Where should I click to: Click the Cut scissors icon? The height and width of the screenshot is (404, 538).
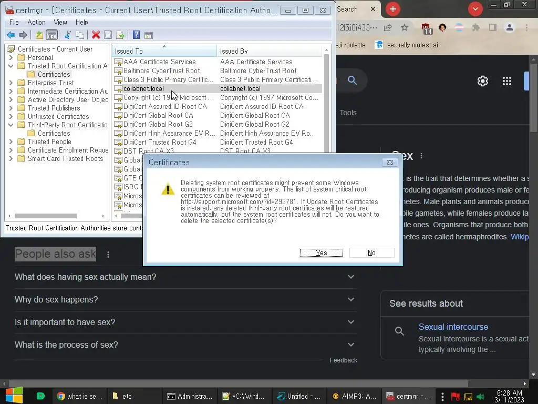[x=68, y=35]
